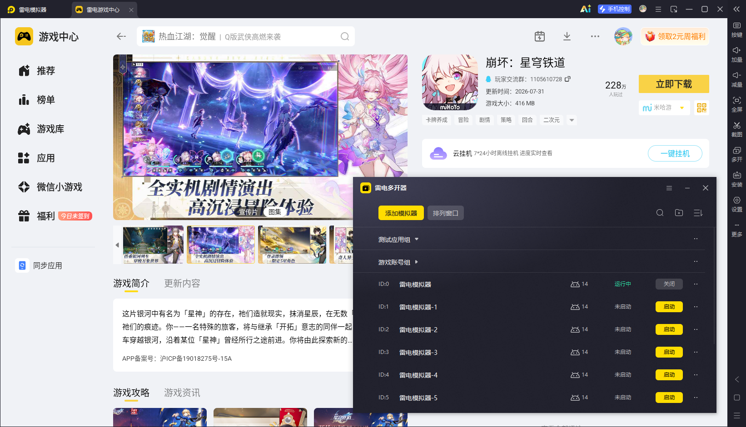
Task: Open more options for 雷电模拟器-3
Action: [x=696, y=352]
